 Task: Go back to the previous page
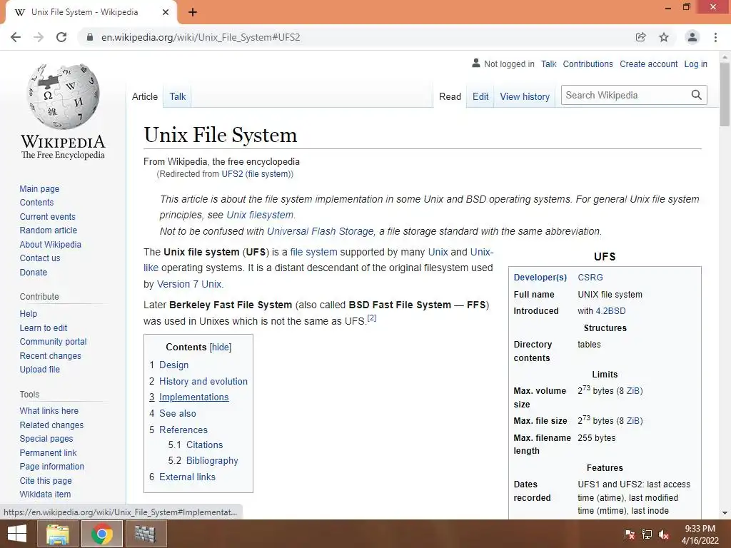(x=16, y=37)
